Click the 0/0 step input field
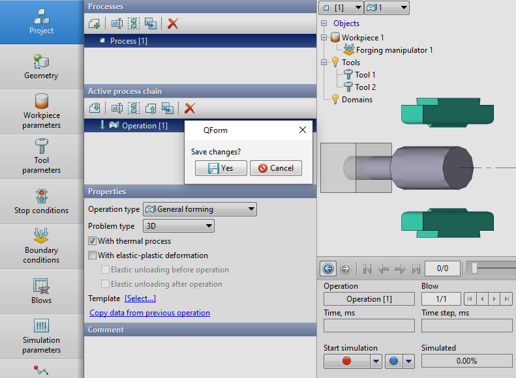This screenshot has height=378, width=516. (442, 268)
